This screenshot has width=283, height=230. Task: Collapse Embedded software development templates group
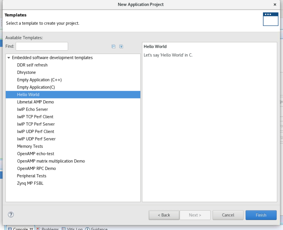click(x=9, y=58)
